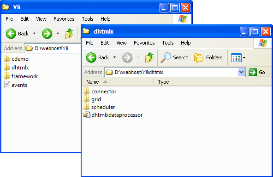This screenshot has width=273, height=177.
Task: Minimize the dhtmlx window
Action: 244,32
